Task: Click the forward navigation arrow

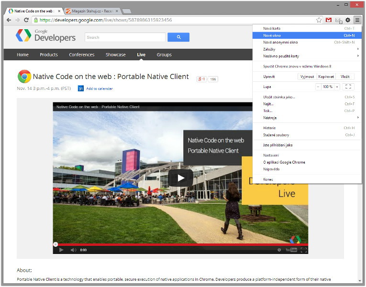Action: click(18, 20)
